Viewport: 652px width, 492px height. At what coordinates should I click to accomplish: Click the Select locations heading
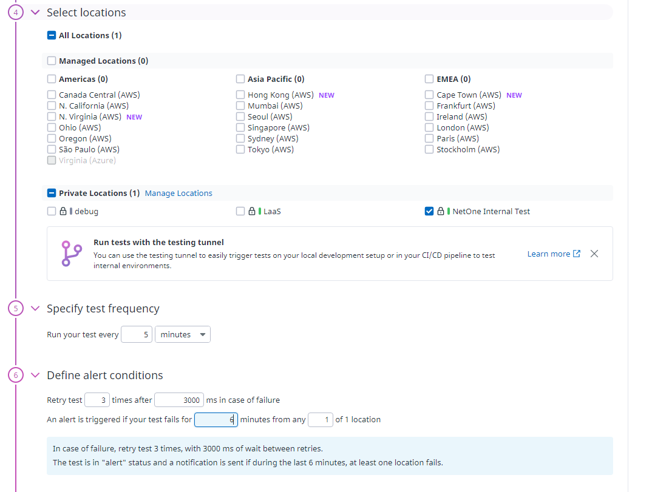(x=86, y=13)
